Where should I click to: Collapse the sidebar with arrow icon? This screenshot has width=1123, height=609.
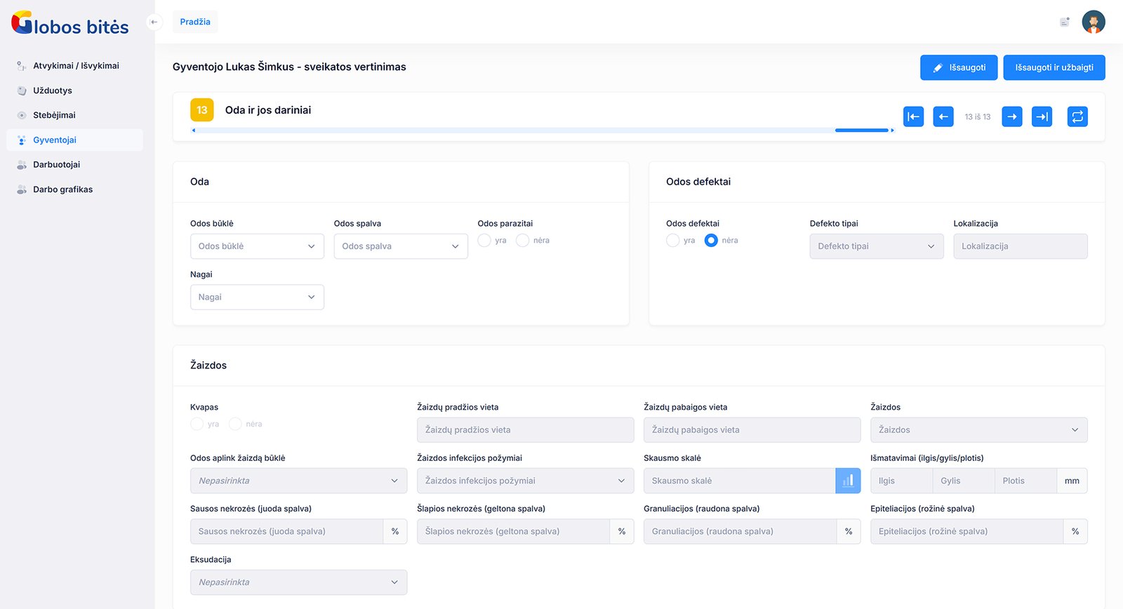(x=154, y=22)
